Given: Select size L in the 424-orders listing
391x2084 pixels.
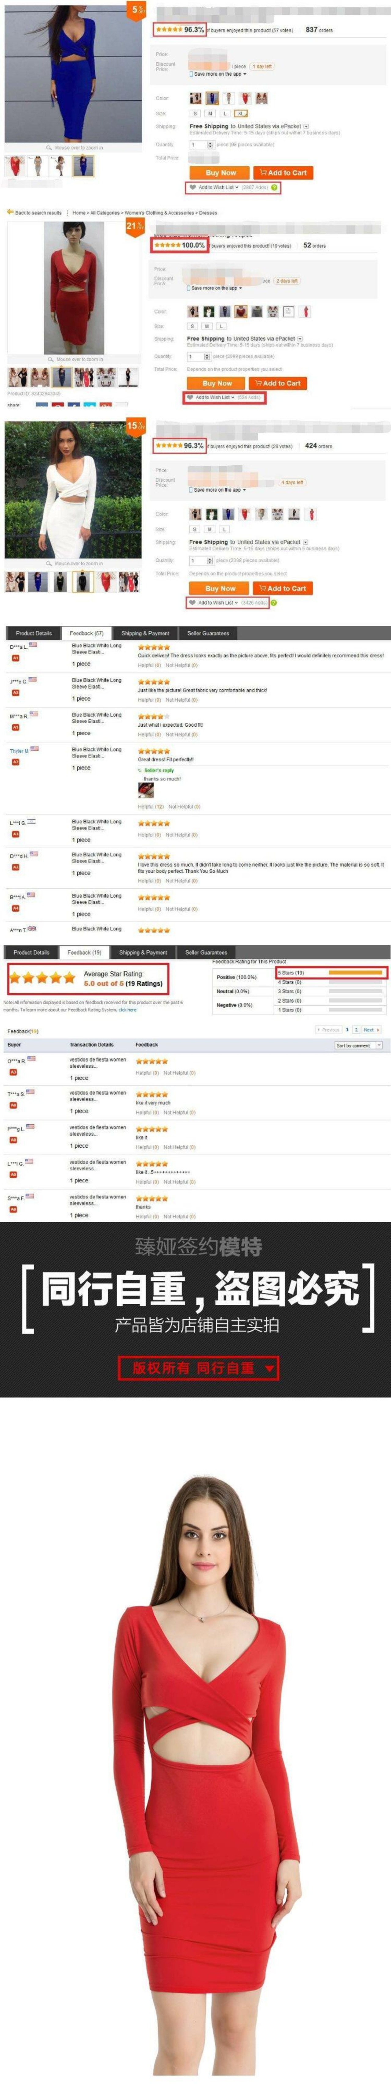Looking at the screenshot, I should click(x=224, y=529).
